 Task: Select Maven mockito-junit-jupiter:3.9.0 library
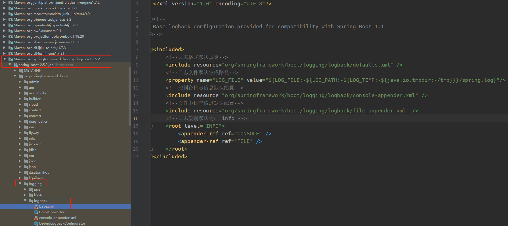click(52, 14)
